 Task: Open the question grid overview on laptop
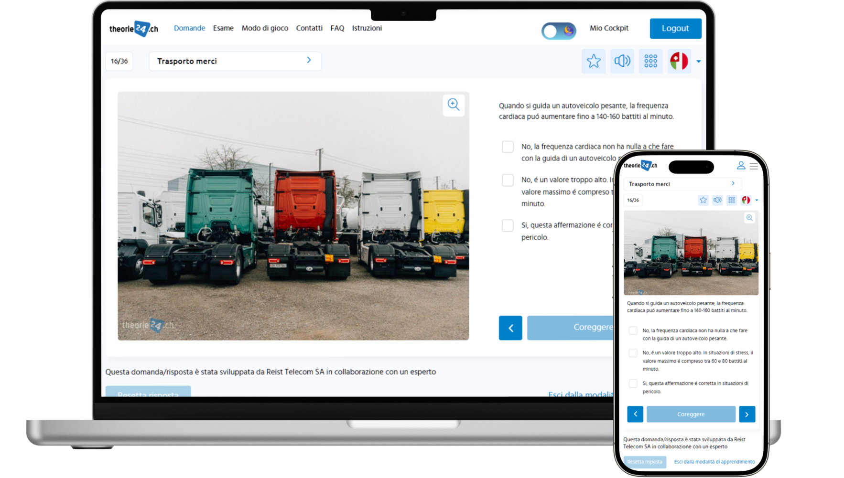650,61
